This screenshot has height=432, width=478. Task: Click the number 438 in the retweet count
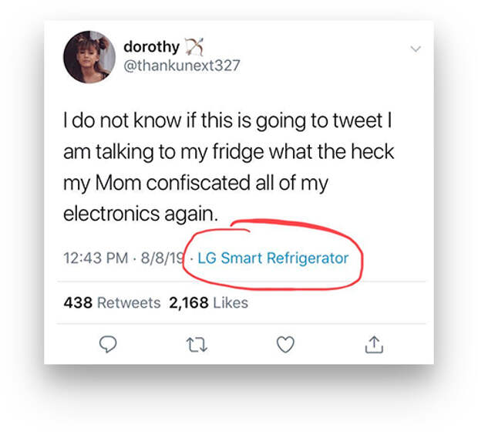click(x=78, y=303)
